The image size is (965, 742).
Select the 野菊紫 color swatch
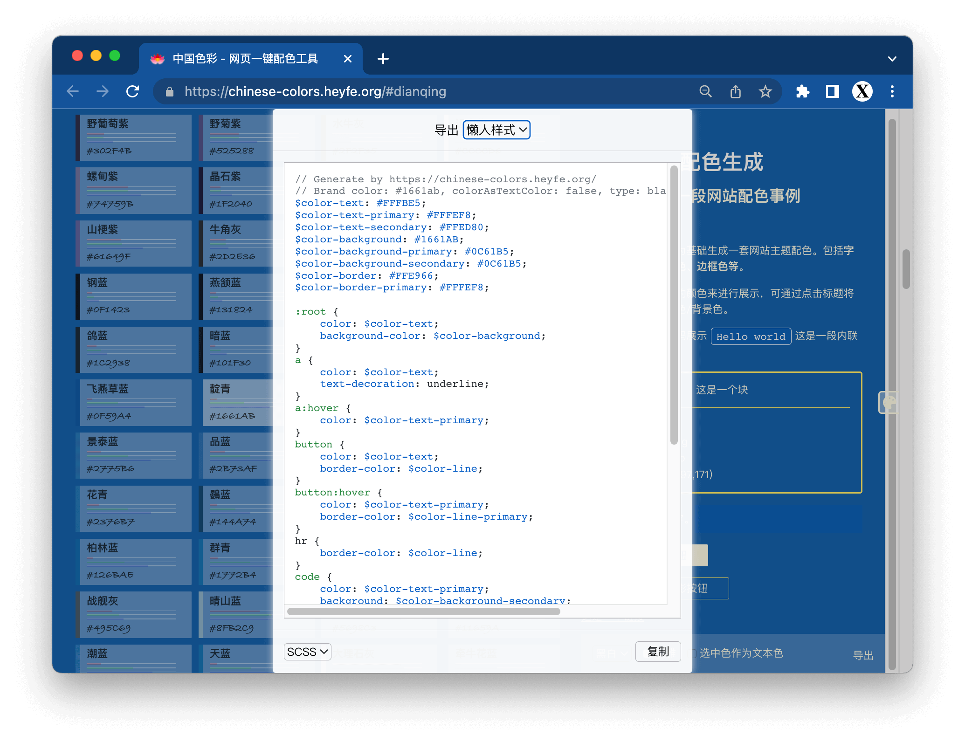point(236,137)
